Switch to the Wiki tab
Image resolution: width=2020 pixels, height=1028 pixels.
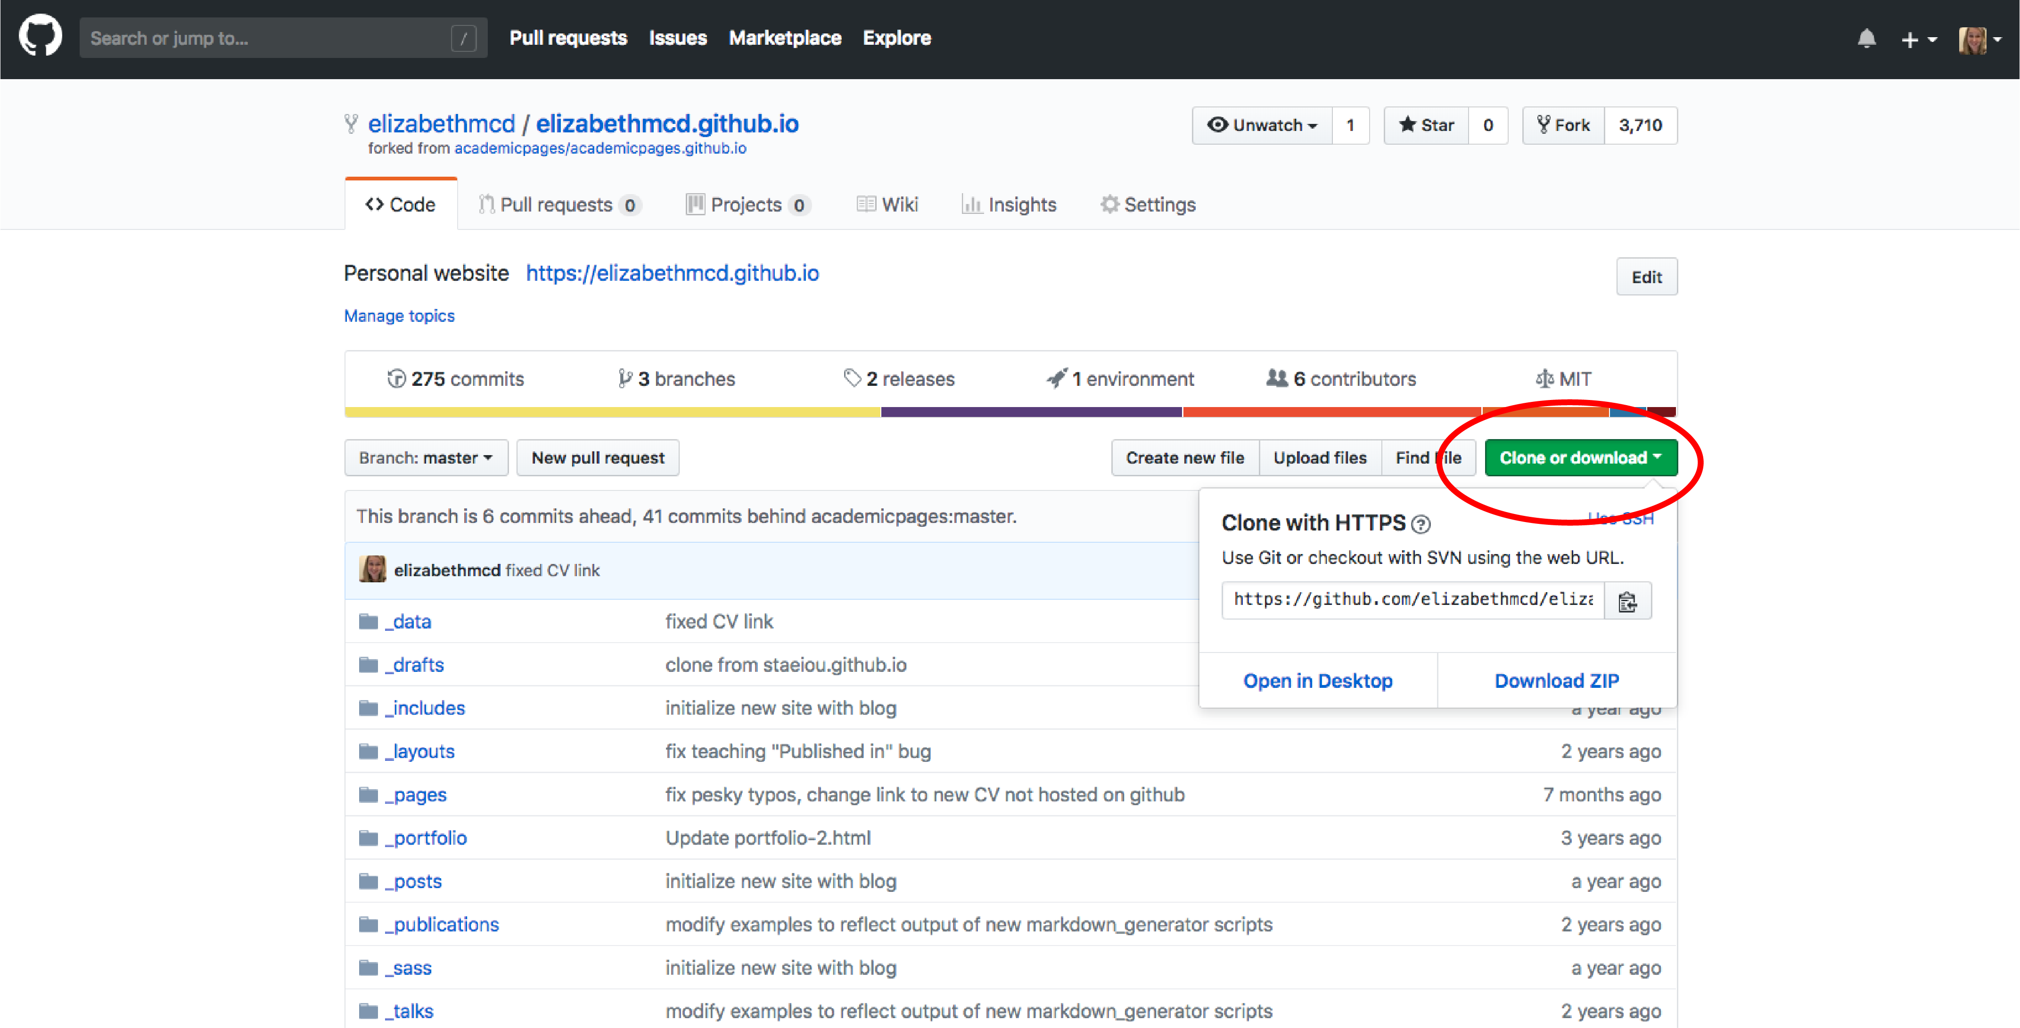[x=887, y=204]
